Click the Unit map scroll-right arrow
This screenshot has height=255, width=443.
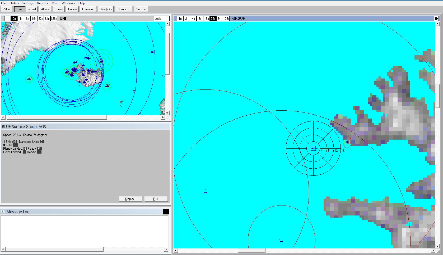click(x=163, y=117)
